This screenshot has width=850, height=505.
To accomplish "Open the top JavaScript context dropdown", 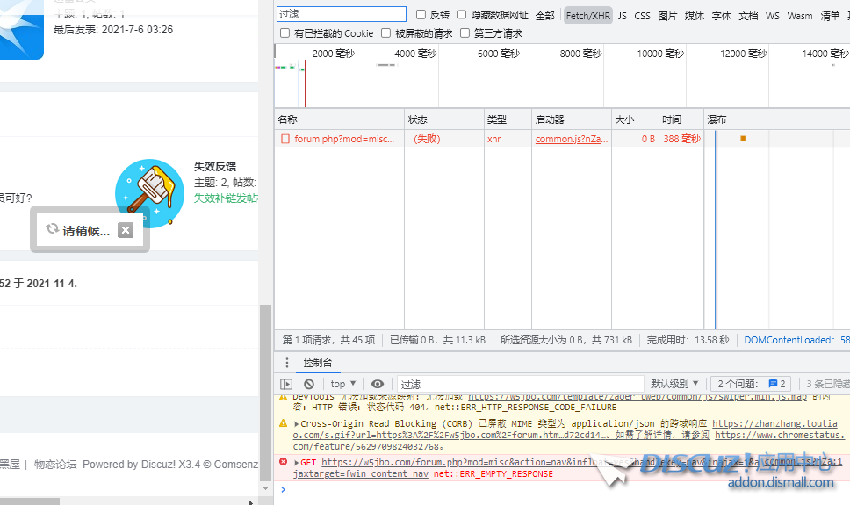I will (x=343, y=384).
